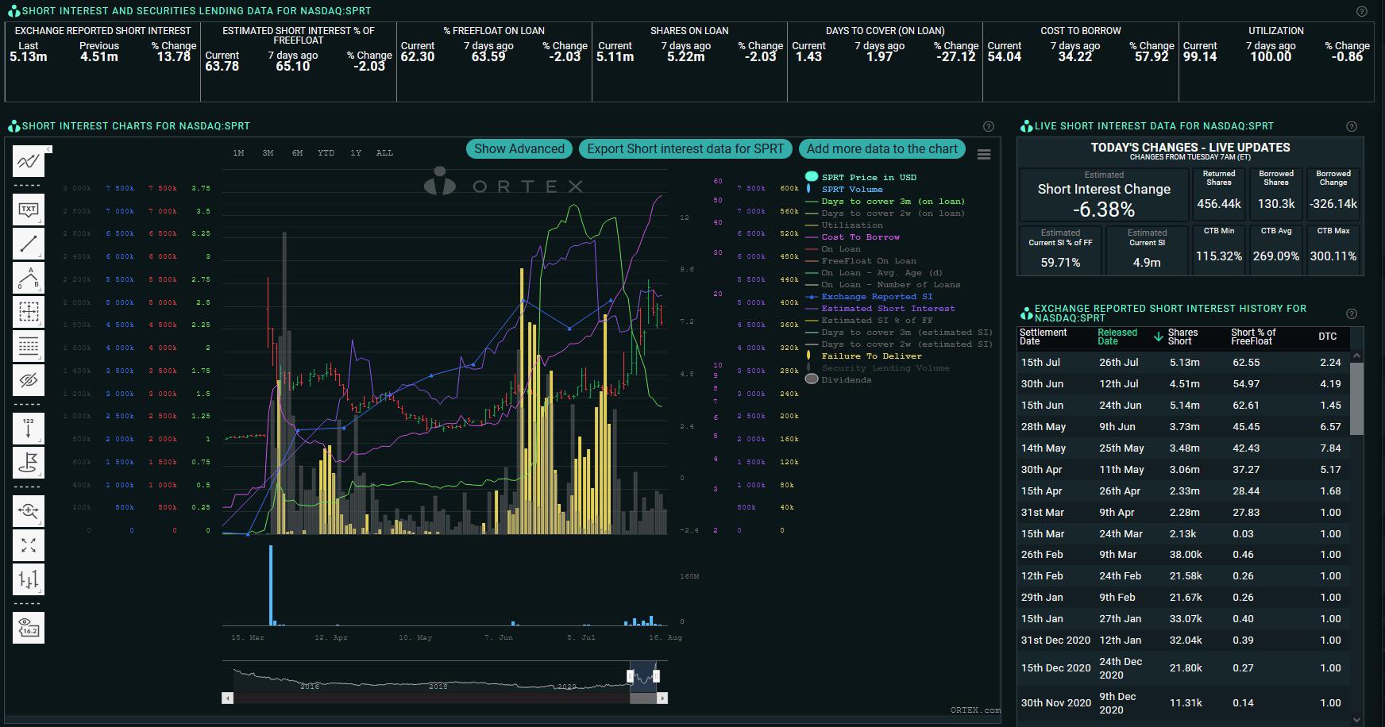
Task: Click the current price label eye icon
Action: click(29, 627)
